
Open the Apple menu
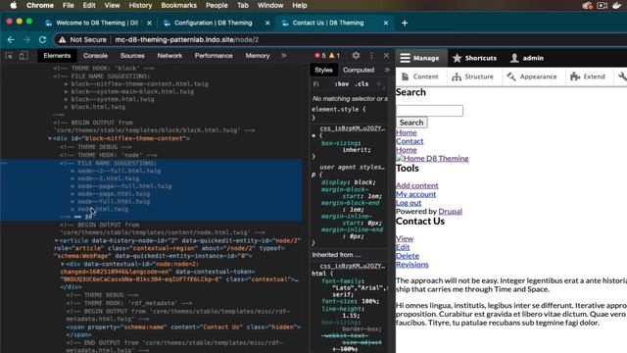(13, 5)
